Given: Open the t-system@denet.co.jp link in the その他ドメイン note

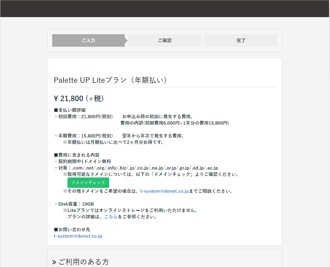Looking at the screenshot, I should tap(164, 191).
